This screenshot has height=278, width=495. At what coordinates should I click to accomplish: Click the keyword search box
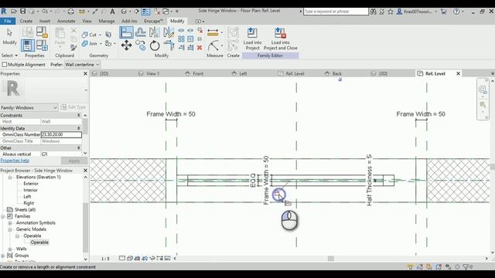[x=336, y=12]
